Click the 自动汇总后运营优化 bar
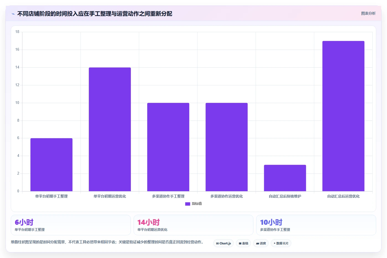The height and width of the screenshot is (258, 387). click(x=343, y=116)
